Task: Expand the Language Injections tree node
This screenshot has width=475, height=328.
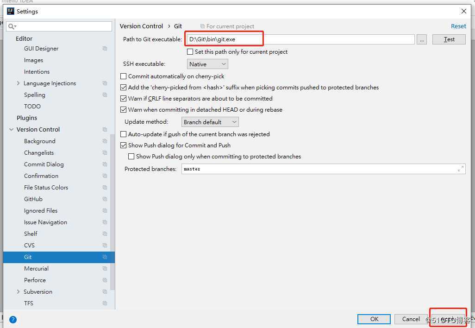Action: (18, 83)
